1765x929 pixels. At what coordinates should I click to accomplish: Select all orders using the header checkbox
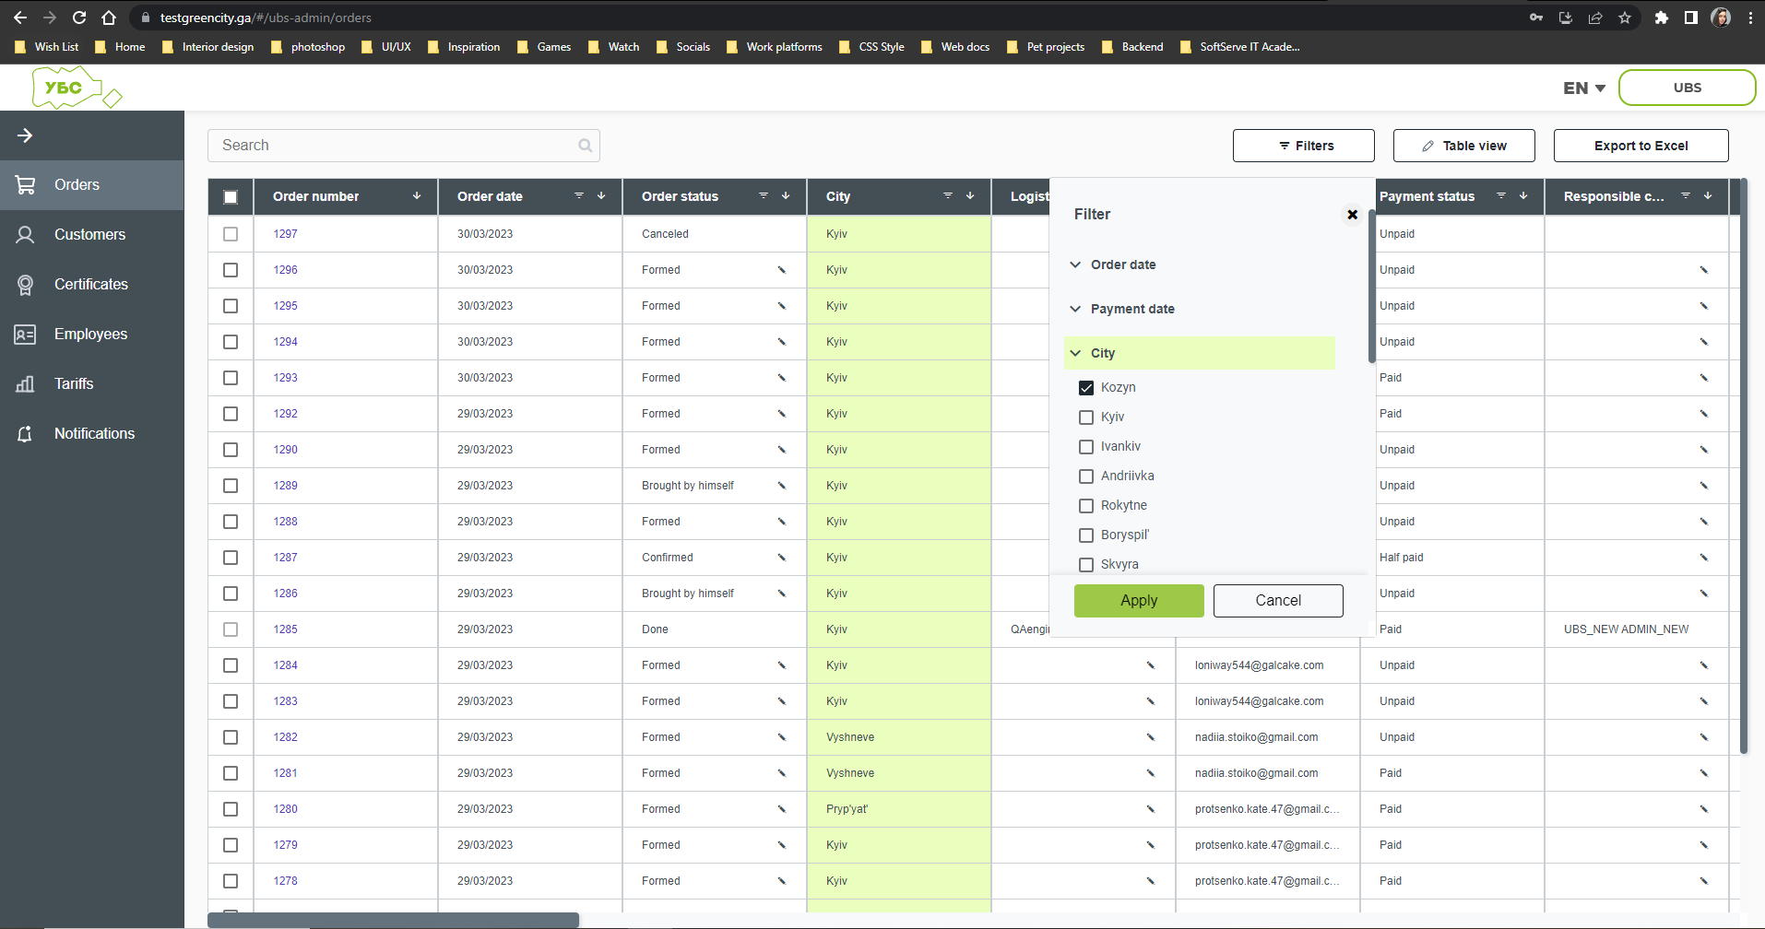click(230, 196)
